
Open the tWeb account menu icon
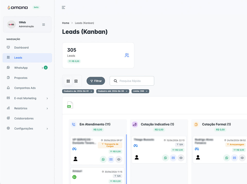click(x=44, y=25)
